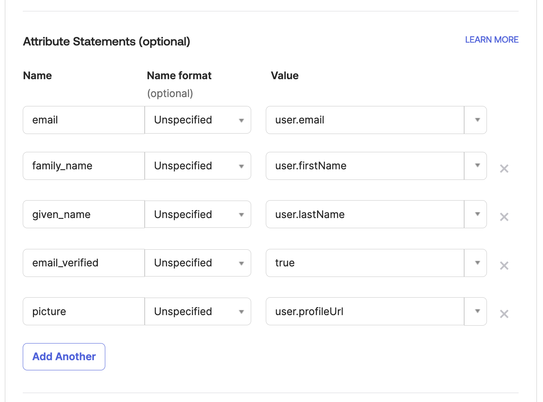Select the Name column label
Screen dimensions: 543x402
pos(37,76)
